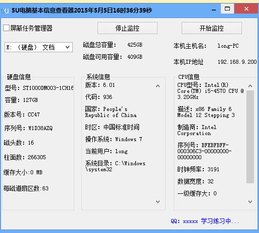Click the QQ: xxxxx 学习练习中 link text

coord(205,221)
